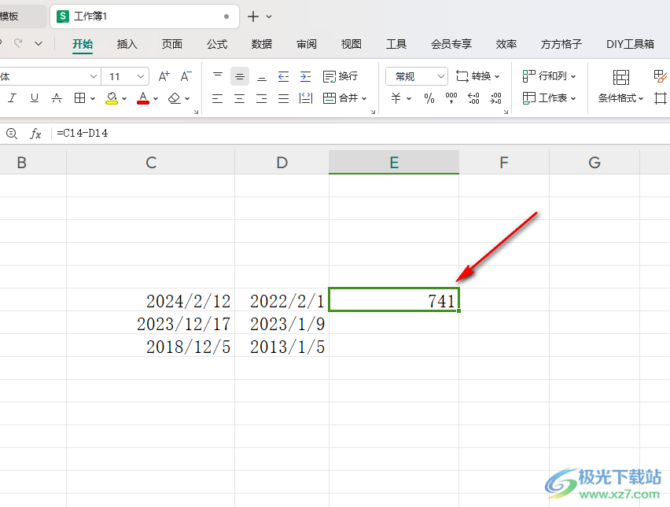Viewport: 670px width, 507px height.
Task: Create a new tab with plus button
Action: 253,17
